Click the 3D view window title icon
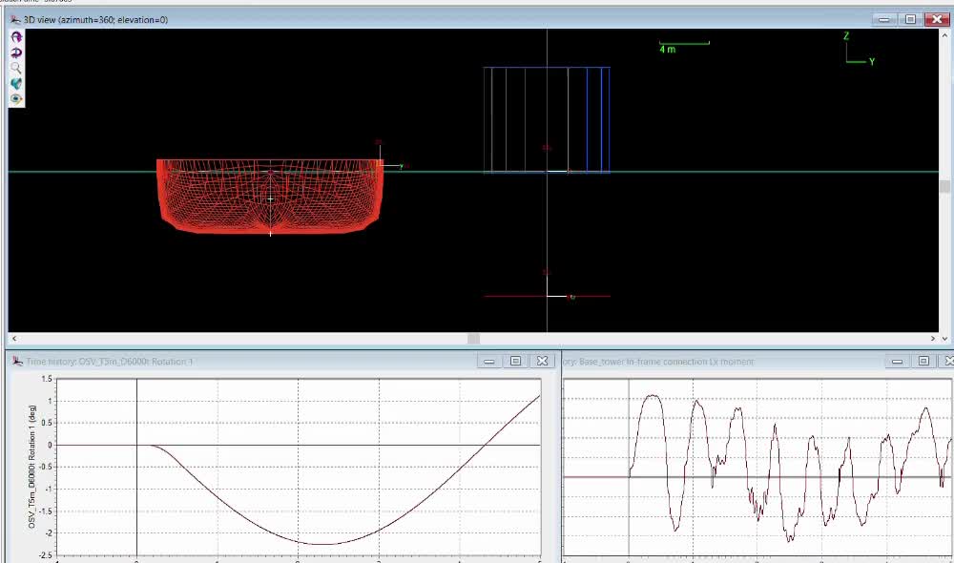The width and height of the screenshot is (954, 563). [x=15, y=19]
